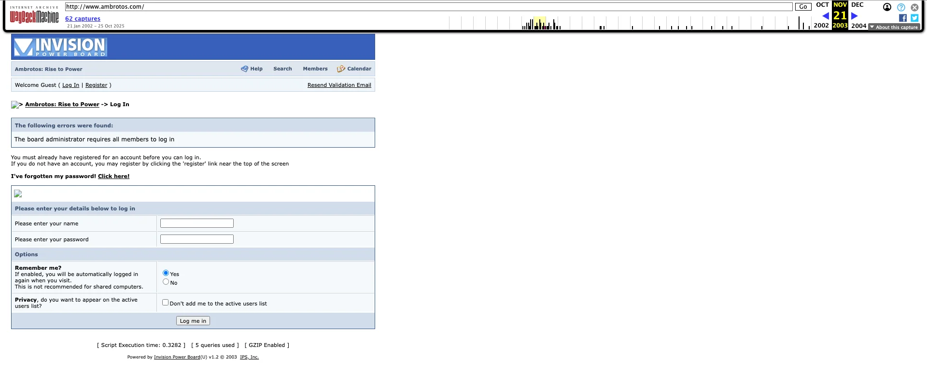Open the Members menu item
The image size is (927, 387).
315,69
